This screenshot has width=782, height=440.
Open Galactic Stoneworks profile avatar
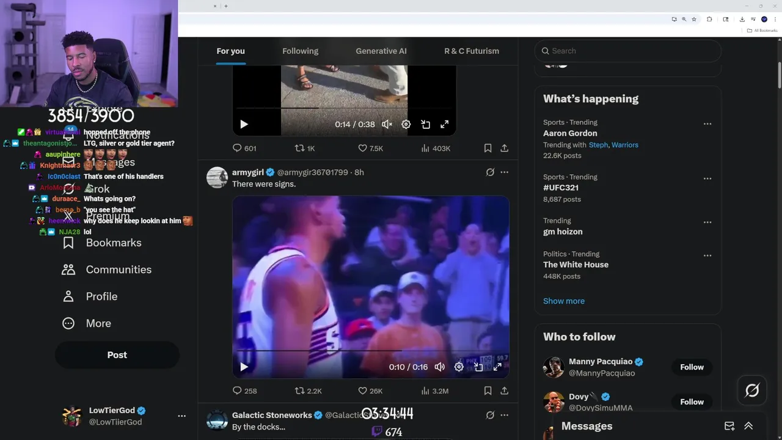tap(217, 420)
